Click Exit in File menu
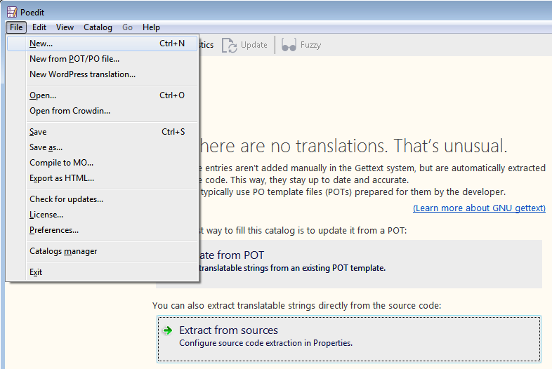 (36, 272)
